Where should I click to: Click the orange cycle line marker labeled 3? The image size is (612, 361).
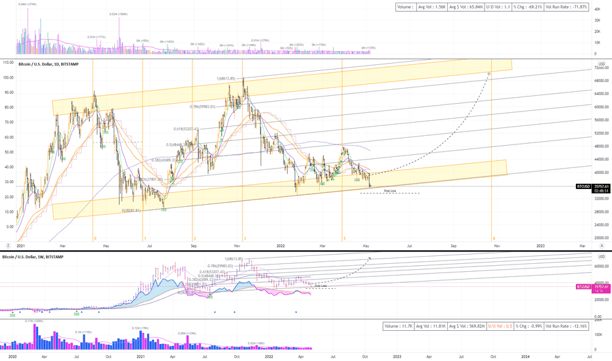tap(245, 238)
